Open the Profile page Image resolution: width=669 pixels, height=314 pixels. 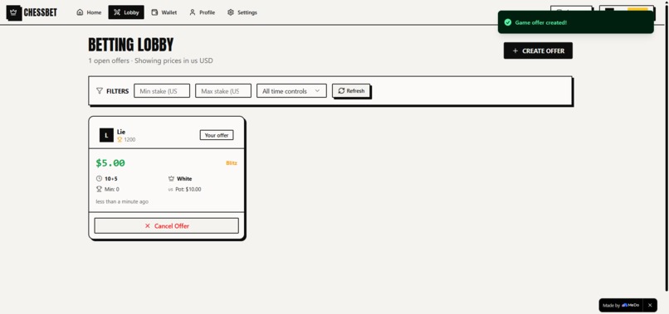[203, 12]
